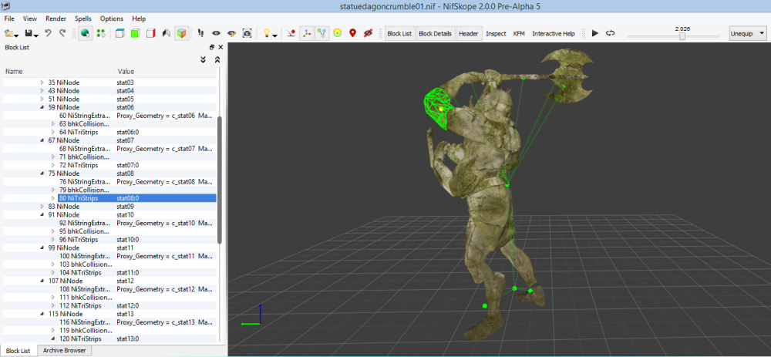Image resolution: width=771 pixels, height=357 pixels.
Task: Open the lighting bulb dropdown arrow
Action: 275,35
